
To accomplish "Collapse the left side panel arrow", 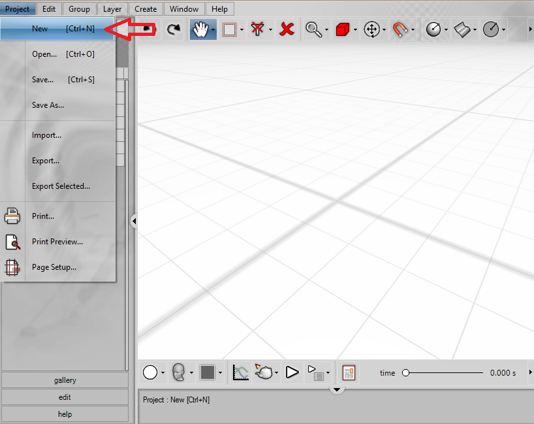I will pyautogui.click(x=134, y=221).
